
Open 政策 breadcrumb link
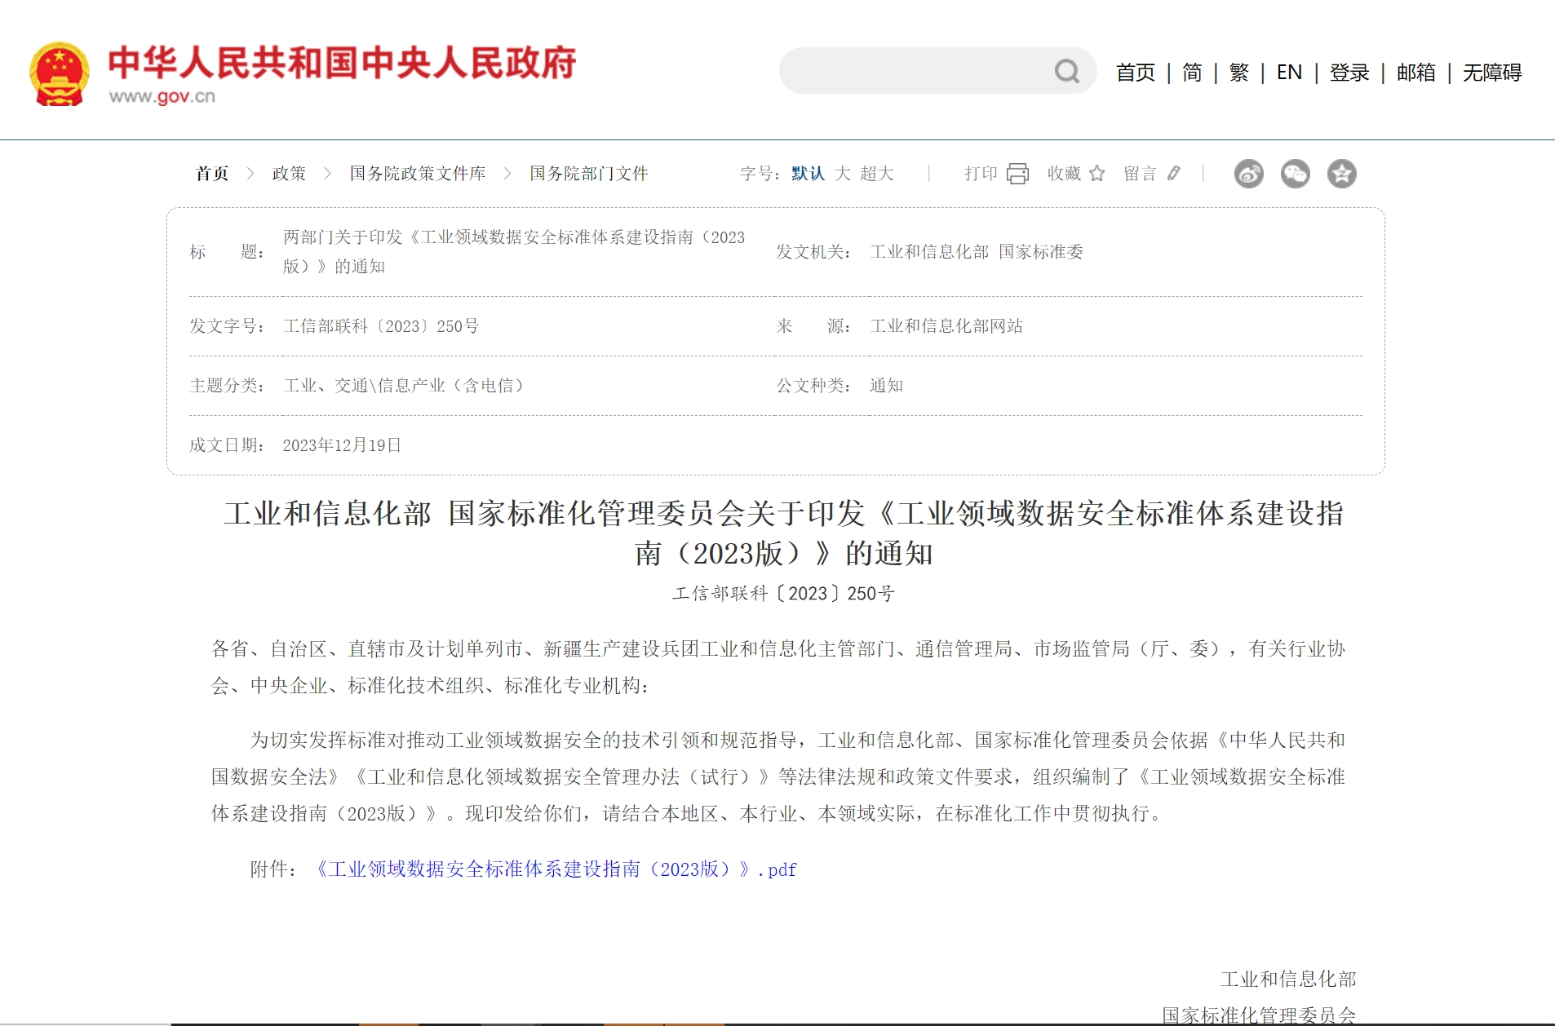coord(289,174)
